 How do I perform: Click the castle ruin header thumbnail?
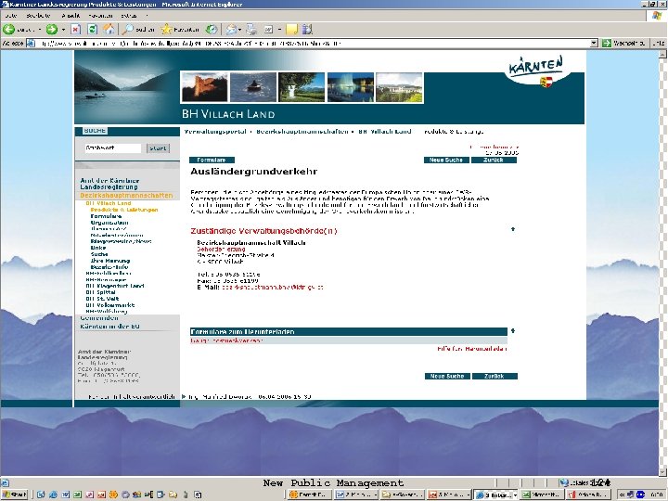click(204, 87)
